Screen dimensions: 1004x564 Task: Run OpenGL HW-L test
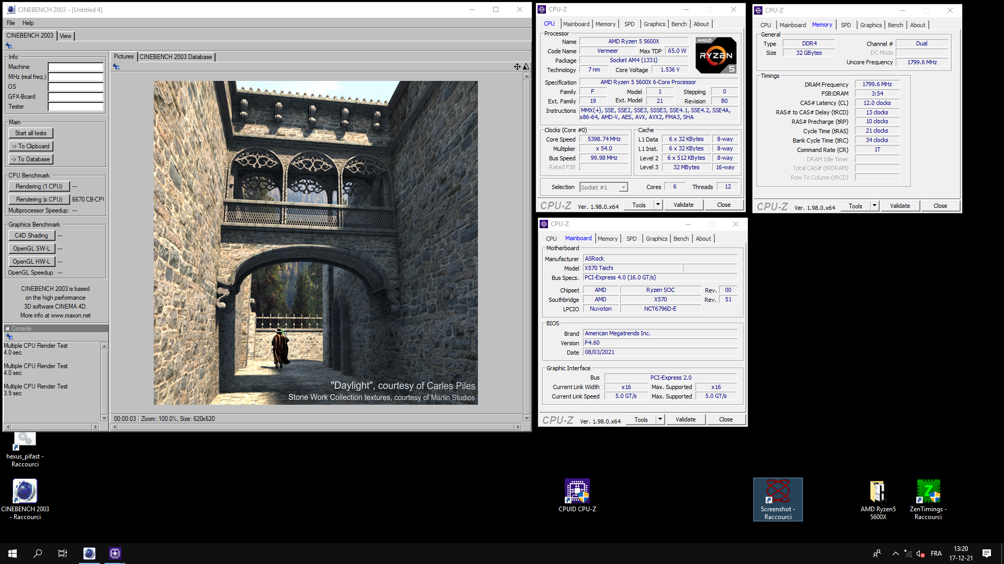(x=31, y=262)
